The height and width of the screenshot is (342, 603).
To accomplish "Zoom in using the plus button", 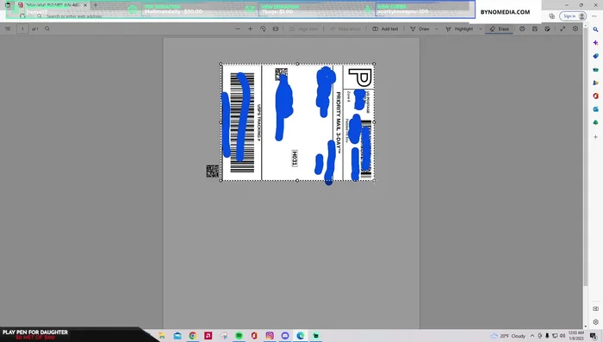I will [x=250, y=28].
